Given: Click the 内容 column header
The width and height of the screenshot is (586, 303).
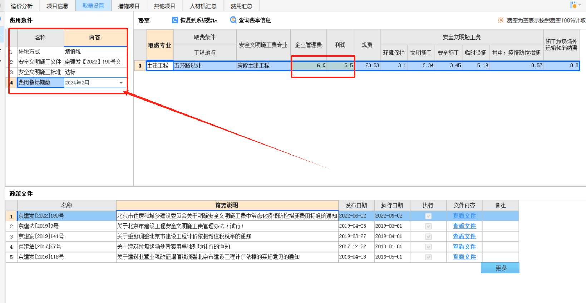Looking at the screenshot, I should (x=95, y=38).
